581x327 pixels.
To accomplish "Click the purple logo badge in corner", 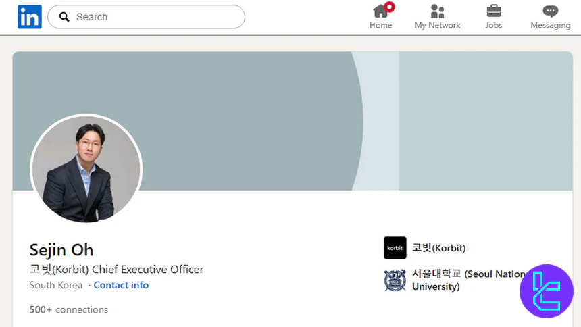I will (546, 291).
